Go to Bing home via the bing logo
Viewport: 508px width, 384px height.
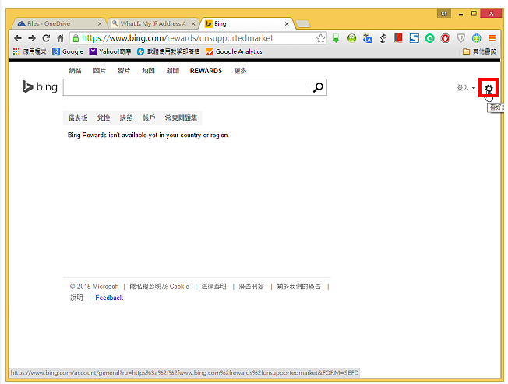click(40, 86)
